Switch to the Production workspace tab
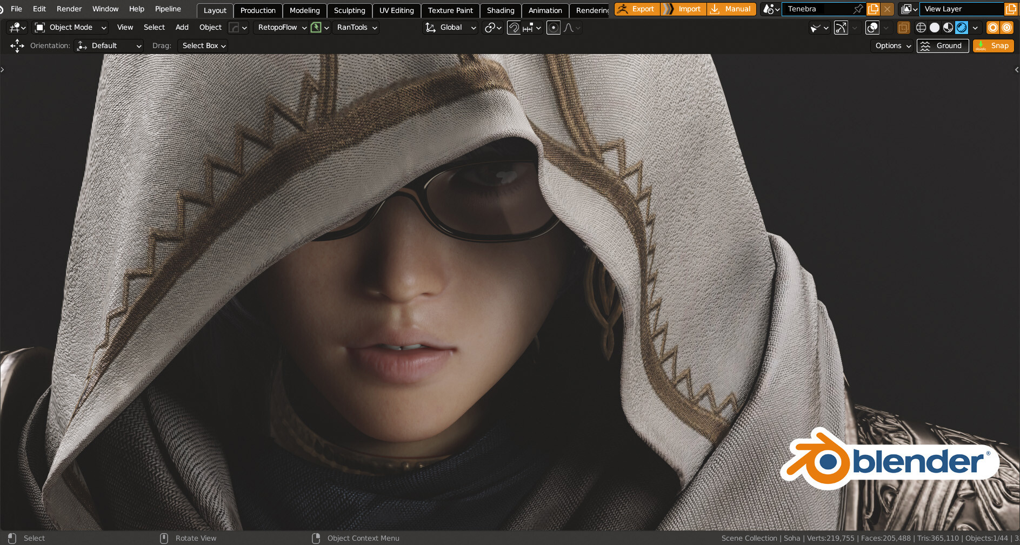 258,11
